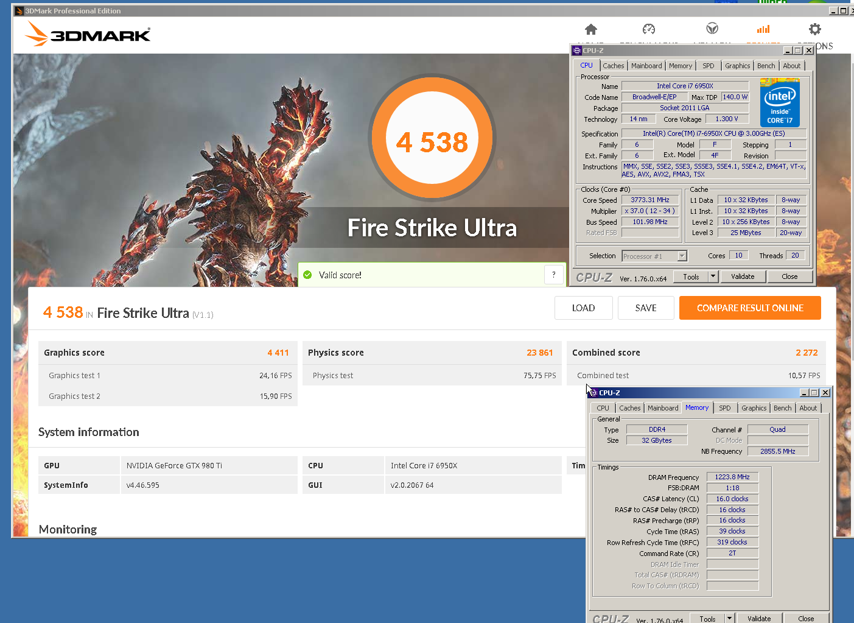This screenshot has width=854, height=623.
Task: Click Tools button in upper CPU-Z window
Action: tap(691, 276)
